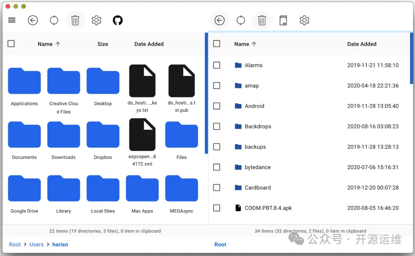Refresh the left pane file list
The height and width of the screenshot is (256, 415).
(x=54, y=20)
